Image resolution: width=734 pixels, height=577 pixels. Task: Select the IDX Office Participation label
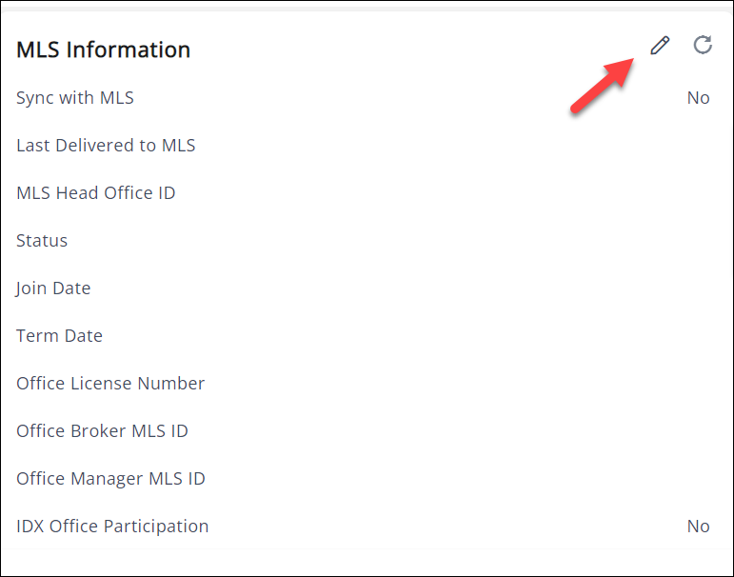(x=112, y=527)
